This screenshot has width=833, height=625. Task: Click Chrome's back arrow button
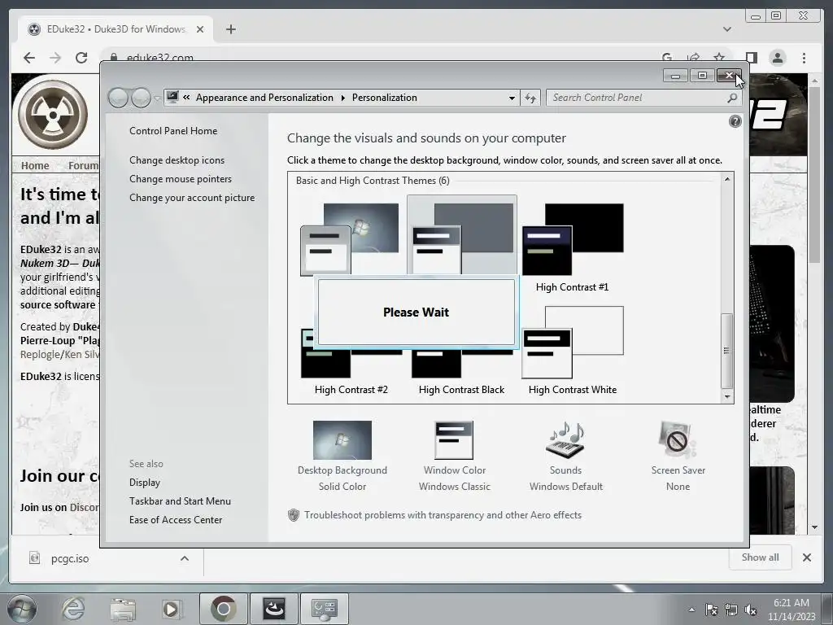(x=29, y=58)
